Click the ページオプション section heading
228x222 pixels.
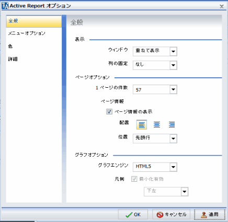(93, 77)
